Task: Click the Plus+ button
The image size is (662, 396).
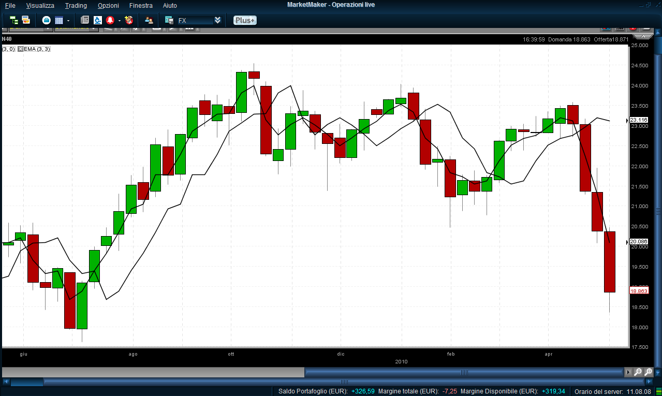Action: [245, 20]
